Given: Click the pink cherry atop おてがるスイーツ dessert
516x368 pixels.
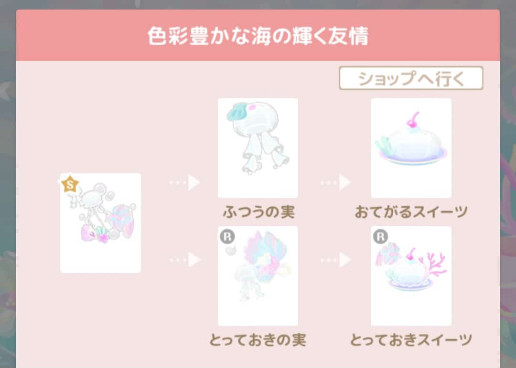Looking at the screenshot, I should (x=413, y=121).
